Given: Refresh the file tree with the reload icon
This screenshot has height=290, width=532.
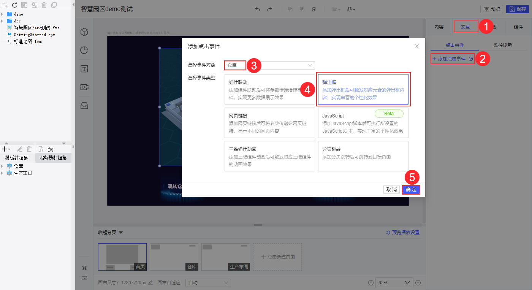Looking at the screenshot, I should [x=14, y=5].
